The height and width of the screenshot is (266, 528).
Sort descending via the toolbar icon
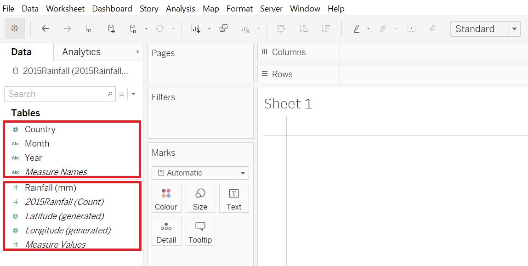[325, 28]
